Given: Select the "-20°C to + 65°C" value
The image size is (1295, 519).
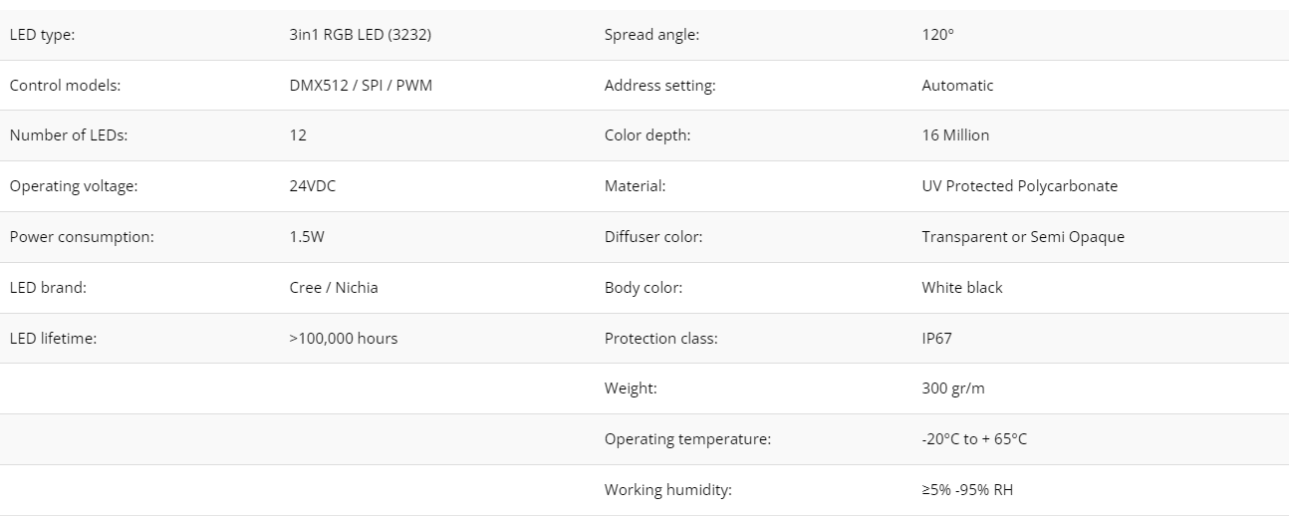Looking at the screenshot, I should click(x=973, y=439).
